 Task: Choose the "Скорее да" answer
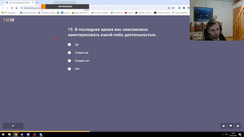pyautogui.click(x=69, y=53)
